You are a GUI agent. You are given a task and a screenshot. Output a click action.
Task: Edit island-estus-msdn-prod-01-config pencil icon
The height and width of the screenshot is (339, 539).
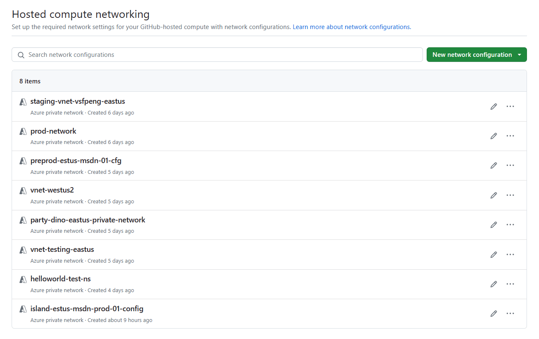(x=493, y=314)
